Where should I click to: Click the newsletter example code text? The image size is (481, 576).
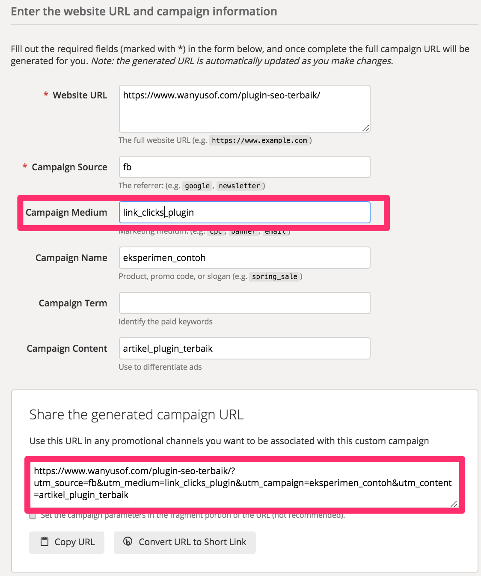tap(239, 186)
